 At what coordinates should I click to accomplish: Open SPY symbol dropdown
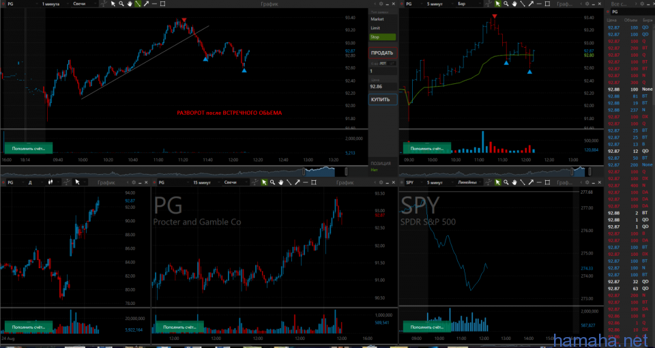click(x=414, y=182)
